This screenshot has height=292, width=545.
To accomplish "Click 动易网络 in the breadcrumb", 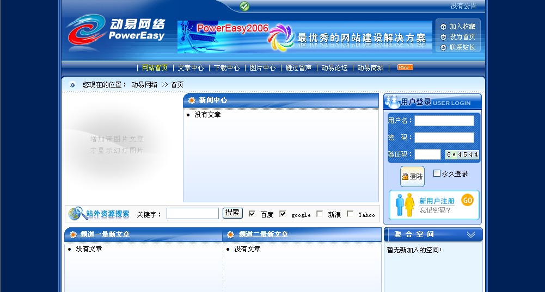I will (x=144, y=85).
